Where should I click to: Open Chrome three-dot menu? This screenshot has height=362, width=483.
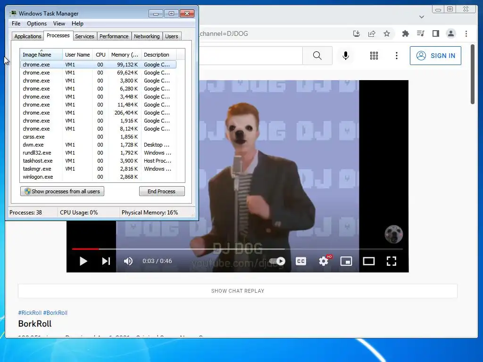click(466, 33)
